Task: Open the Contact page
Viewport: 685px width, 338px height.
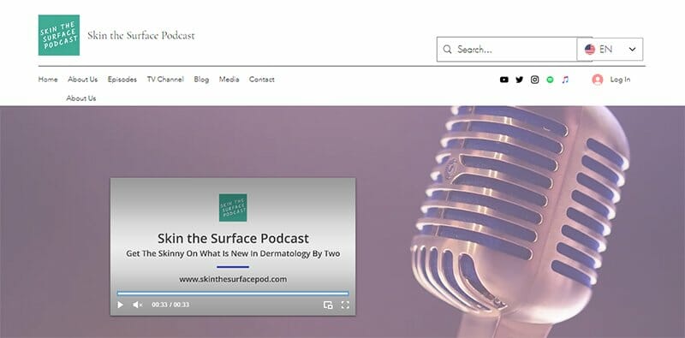Action: tap(262, 80)
